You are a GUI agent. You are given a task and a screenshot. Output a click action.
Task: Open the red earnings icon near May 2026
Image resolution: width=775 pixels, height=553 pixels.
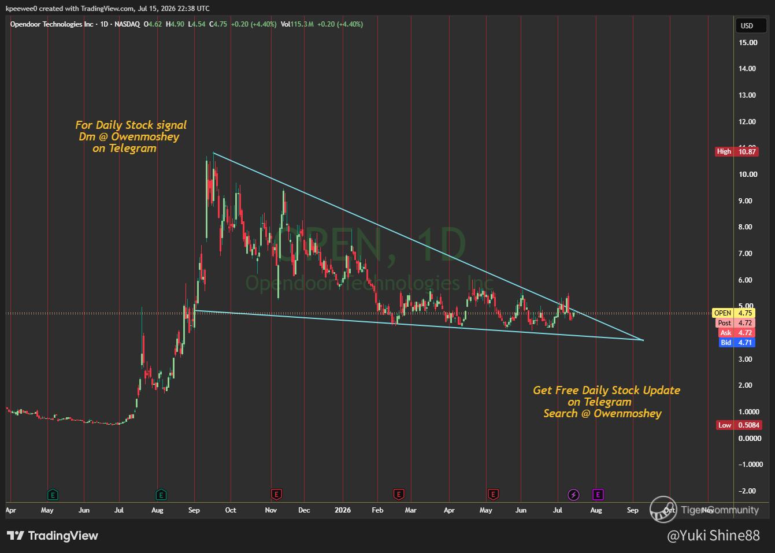[x=493, y=494]
